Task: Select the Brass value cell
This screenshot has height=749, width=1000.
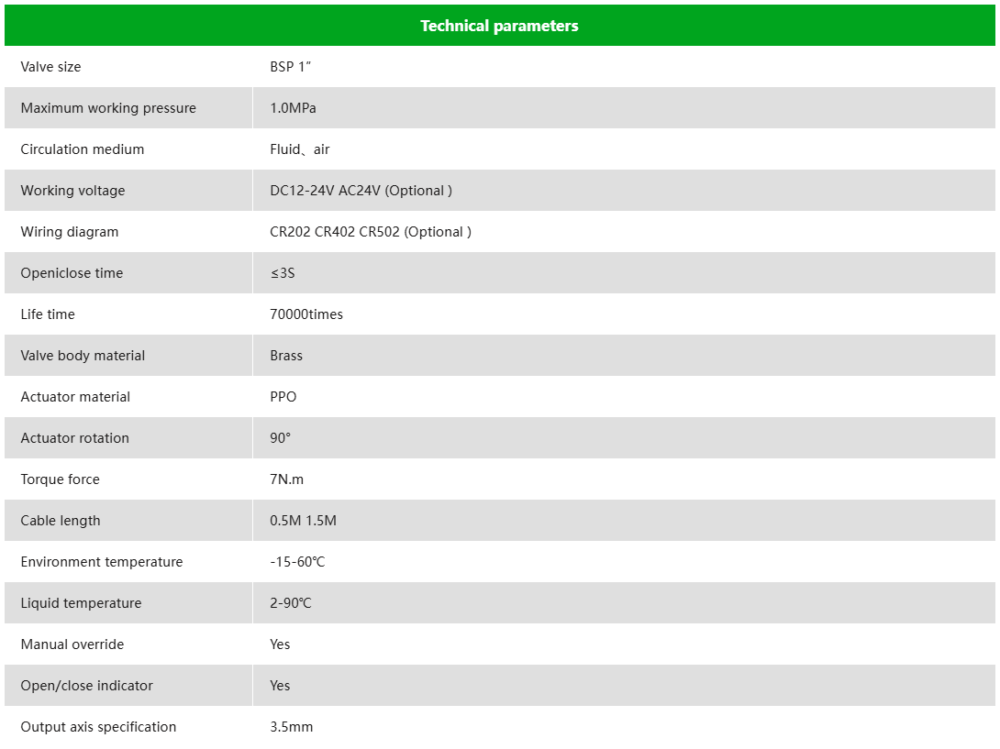Action: click(x=286, y=356)
